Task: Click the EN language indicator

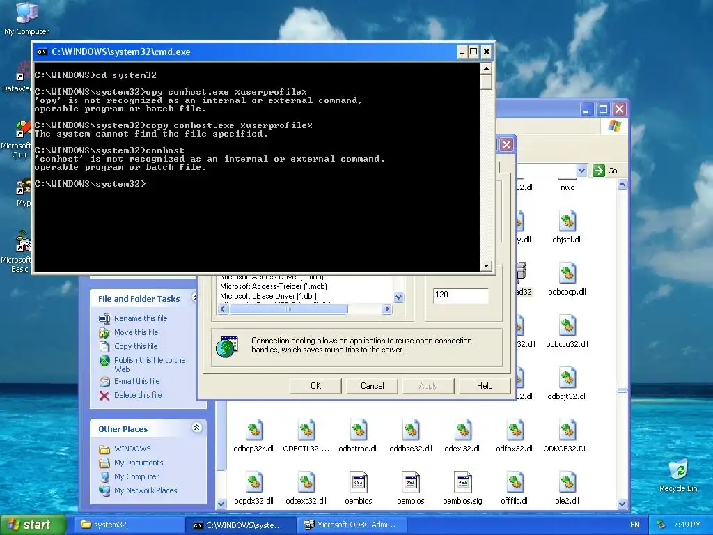Action: pyautogui.click(x=635, y=525)
